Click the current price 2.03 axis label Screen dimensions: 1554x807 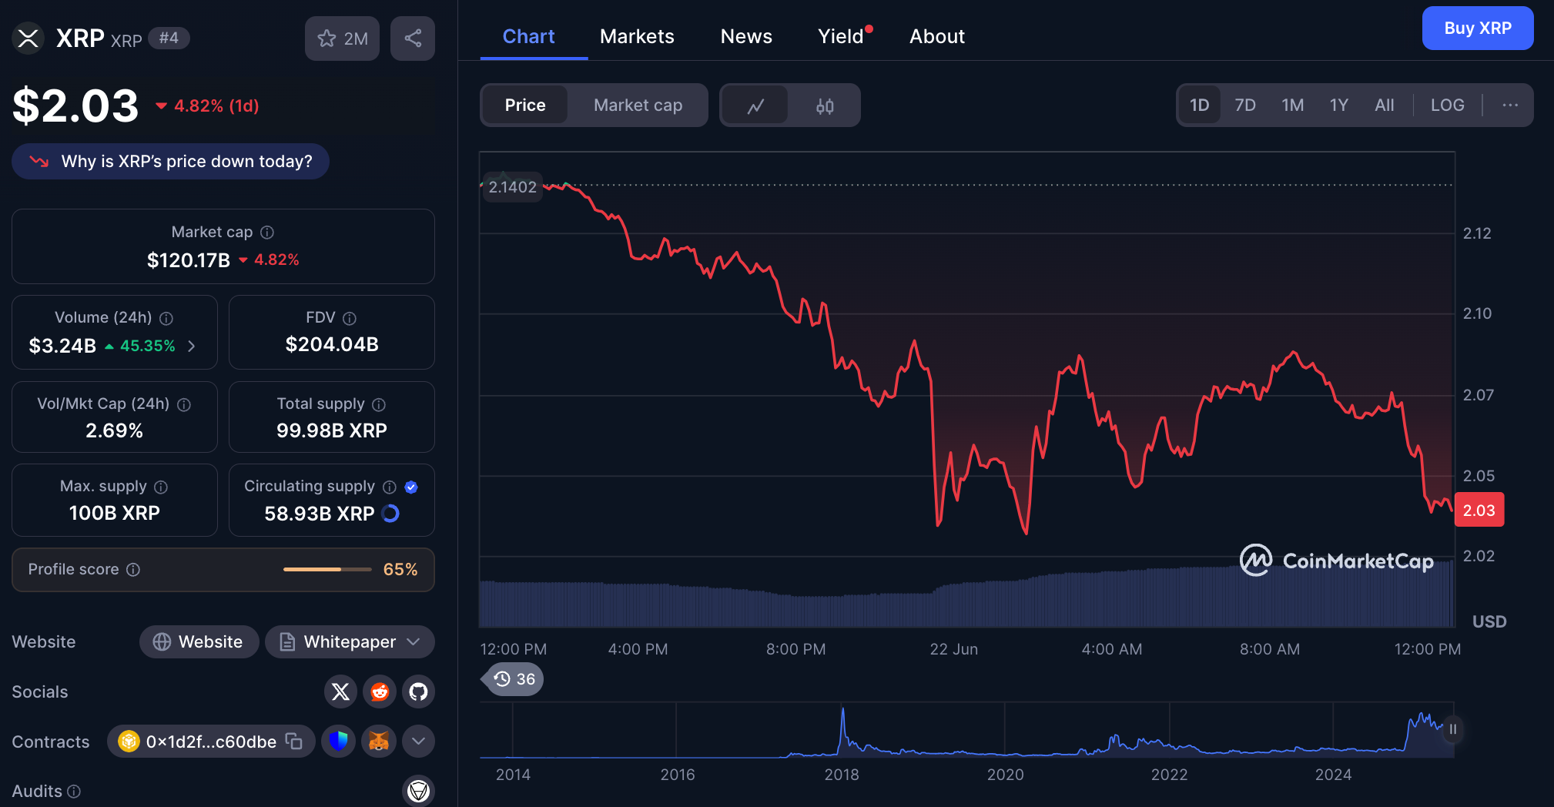pos(1479,511)
